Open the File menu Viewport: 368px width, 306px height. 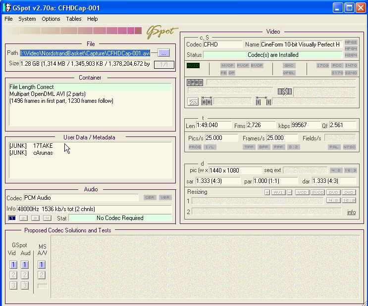8,19
